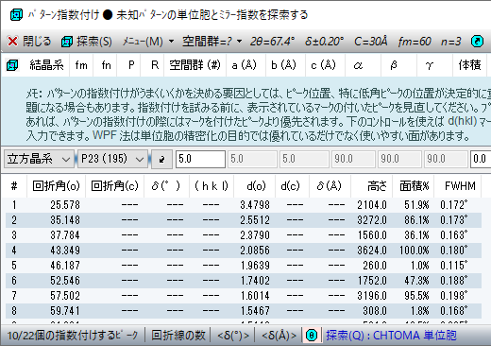Click the n=3 parameter
This screenshot has height=346, width=491.
pos(451,42)
